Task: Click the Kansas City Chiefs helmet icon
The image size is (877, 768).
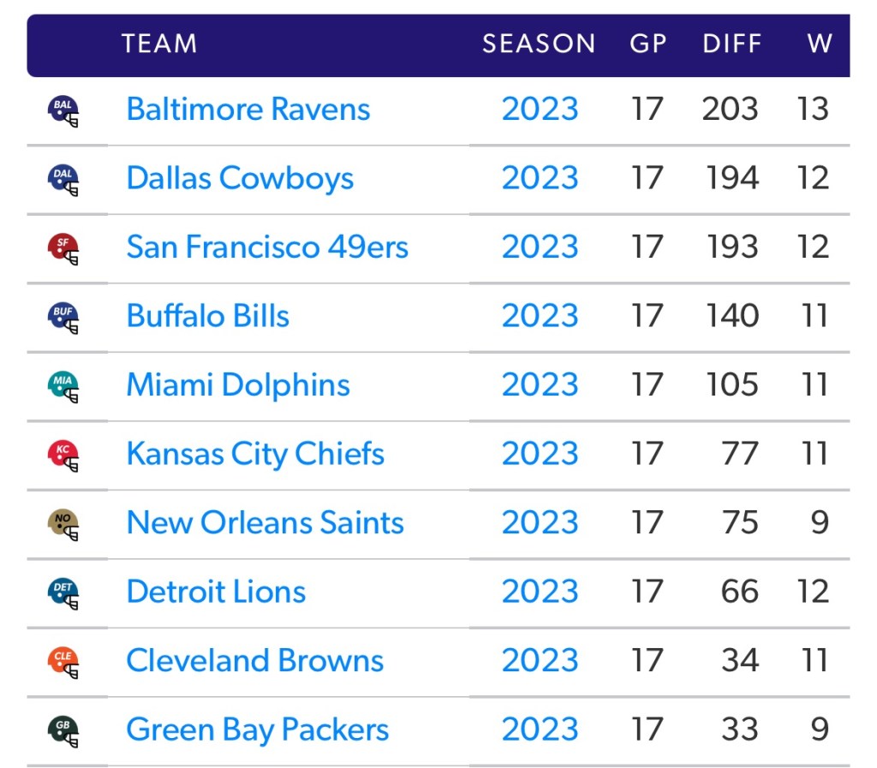Action: pyautogui.click(x=63, y=455)
